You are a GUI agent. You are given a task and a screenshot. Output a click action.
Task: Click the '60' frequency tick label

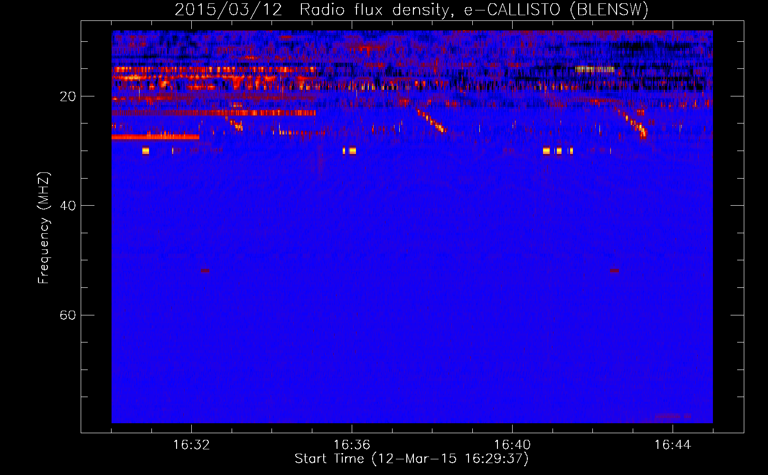68,315
